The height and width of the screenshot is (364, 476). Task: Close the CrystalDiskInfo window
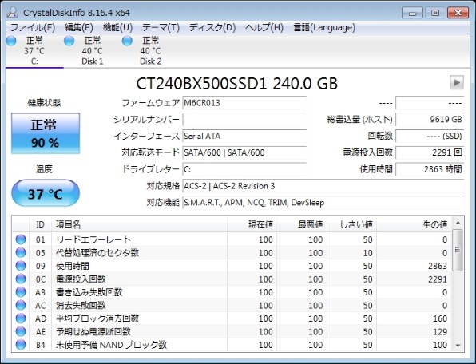458,13
